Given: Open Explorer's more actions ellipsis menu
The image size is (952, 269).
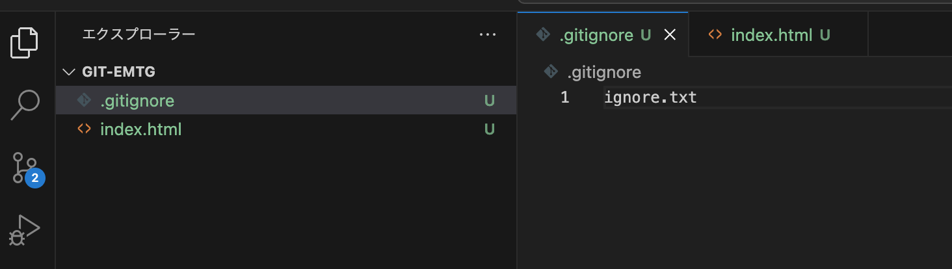Looking at the screenshot, I should pos(488,34).
